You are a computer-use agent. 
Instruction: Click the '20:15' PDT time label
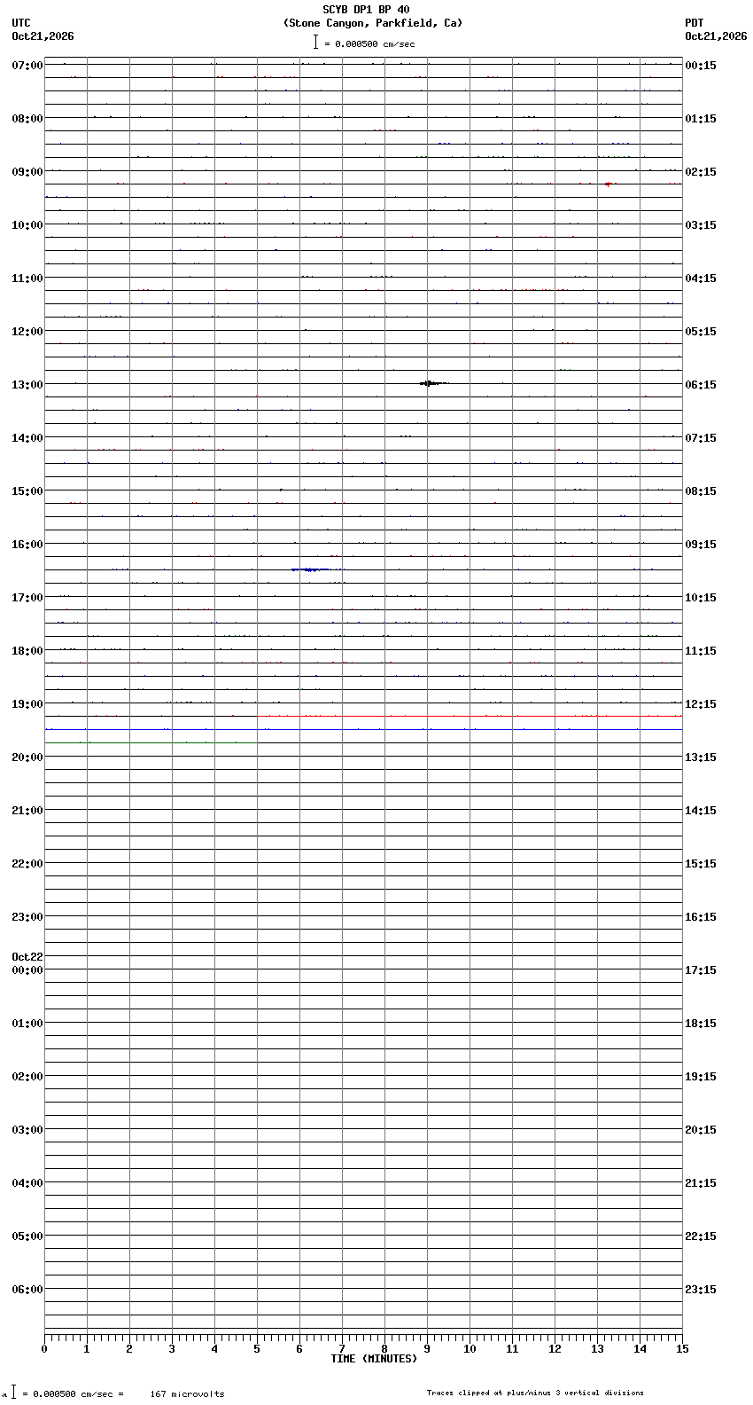701,1130
